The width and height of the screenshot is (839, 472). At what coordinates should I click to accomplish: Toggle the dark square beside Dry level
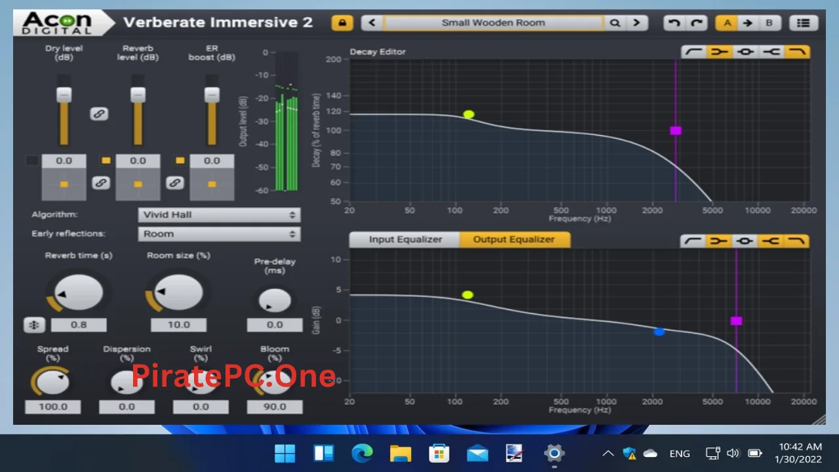[x=31, y=160]
